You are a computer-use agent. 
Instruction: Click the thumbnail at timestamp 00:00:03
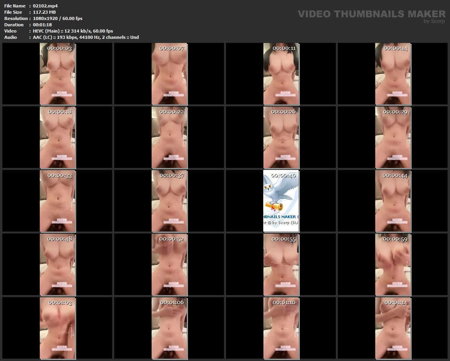58,74
